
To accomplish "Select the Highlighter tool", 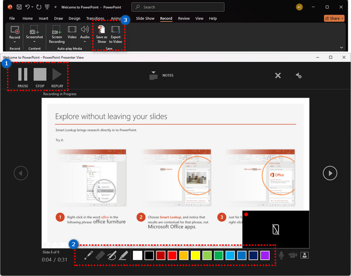I will (x=123, y=255).
